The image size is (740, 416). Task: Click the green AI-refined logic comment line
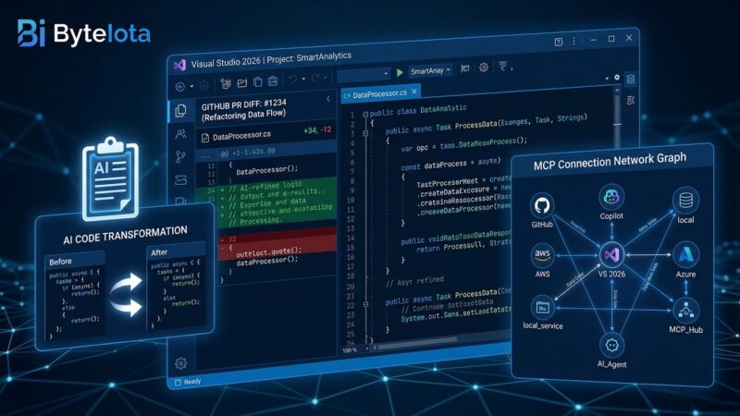[265, 187]
